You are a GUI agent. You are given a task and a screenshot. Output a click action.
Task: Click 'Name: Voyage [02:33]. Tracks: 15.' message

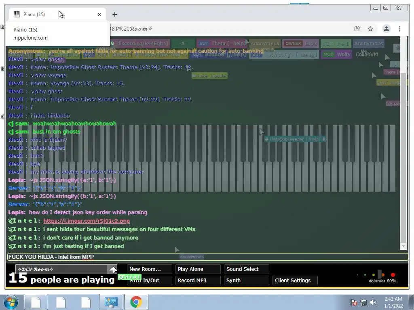(78, 83)
